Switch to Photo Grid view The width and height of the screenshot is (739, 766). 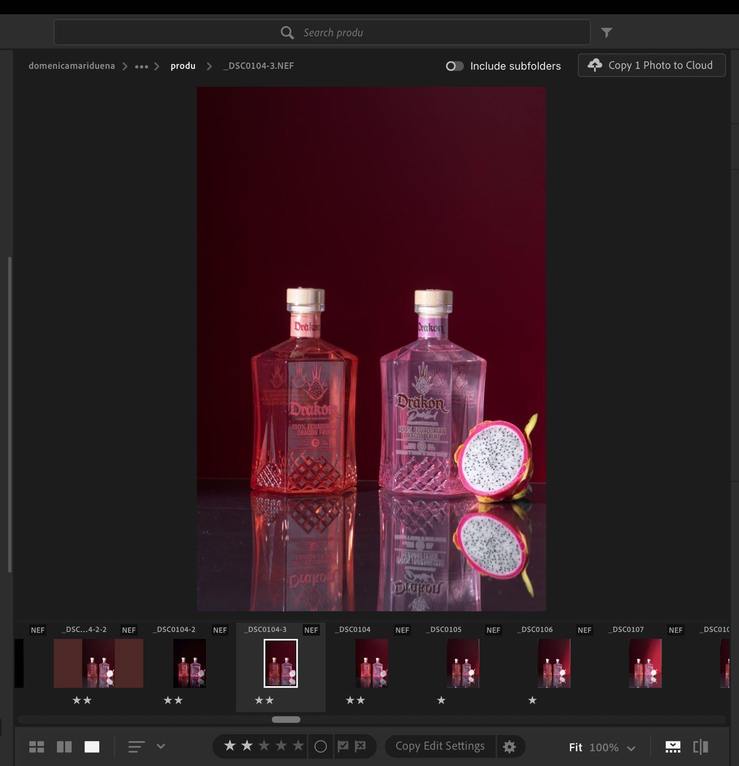37,747
